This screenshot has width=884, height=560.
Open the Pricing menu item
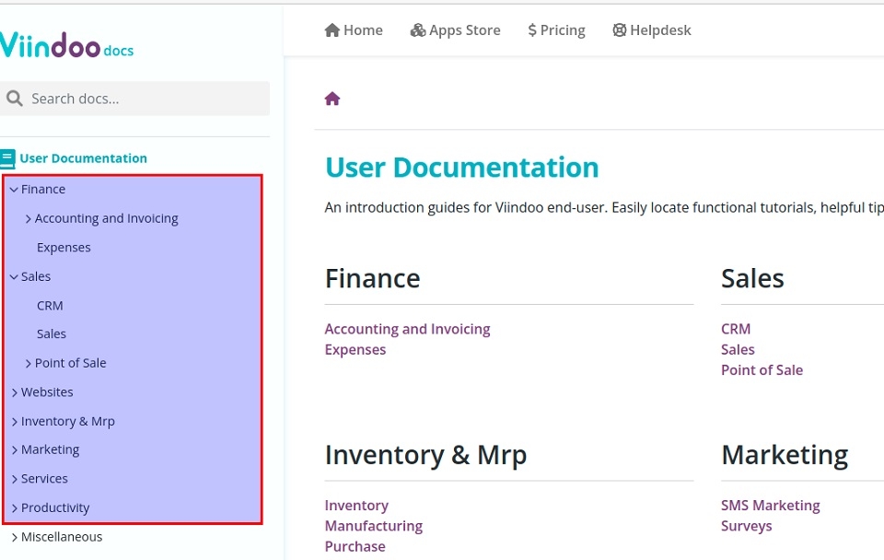pyautogui.click(x=563, y=29)
